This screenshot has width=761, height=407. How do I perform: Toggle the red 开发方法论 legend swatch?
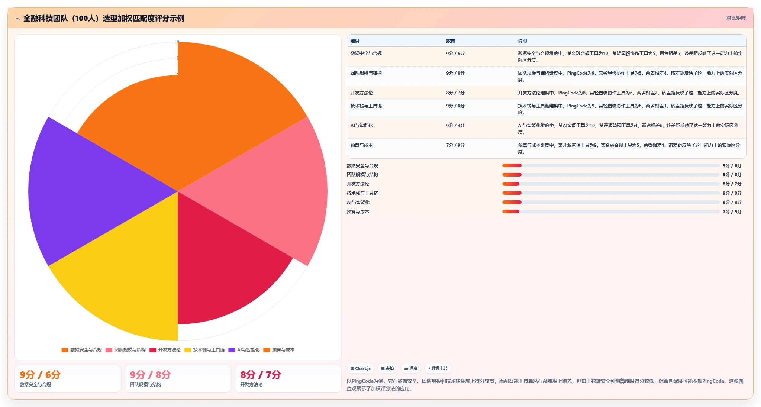(x=153, y=350)
